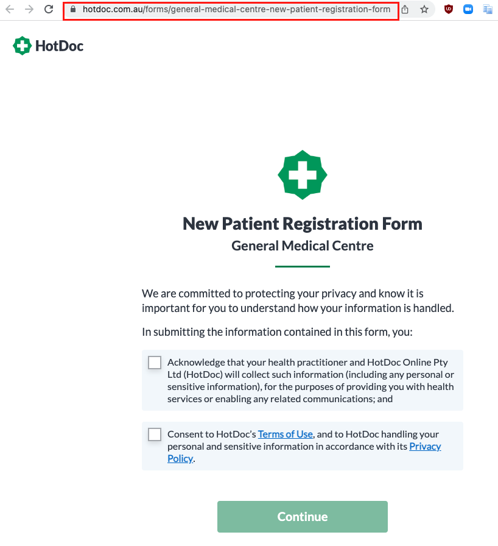Click the green Continue button
The image size is (498, 546).
(302, 516)
